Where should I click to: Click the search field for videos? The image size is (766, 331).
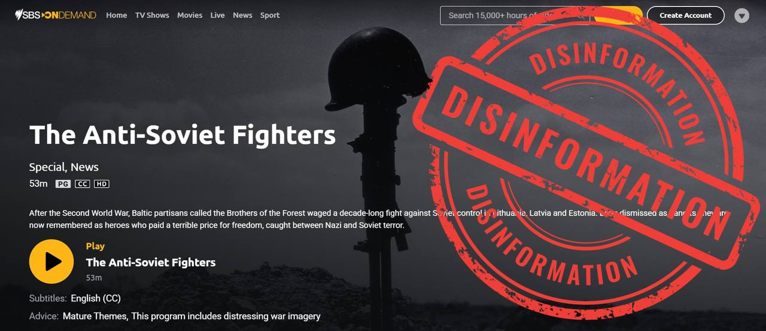tap(515, 16)
